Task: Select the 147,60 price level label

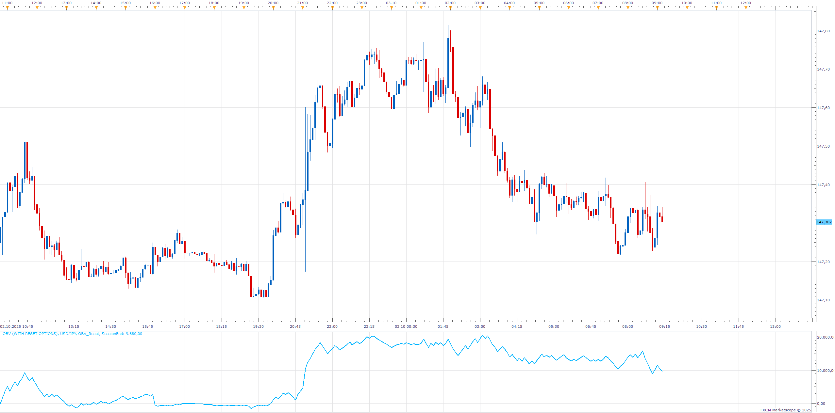Action: (823, 108)
